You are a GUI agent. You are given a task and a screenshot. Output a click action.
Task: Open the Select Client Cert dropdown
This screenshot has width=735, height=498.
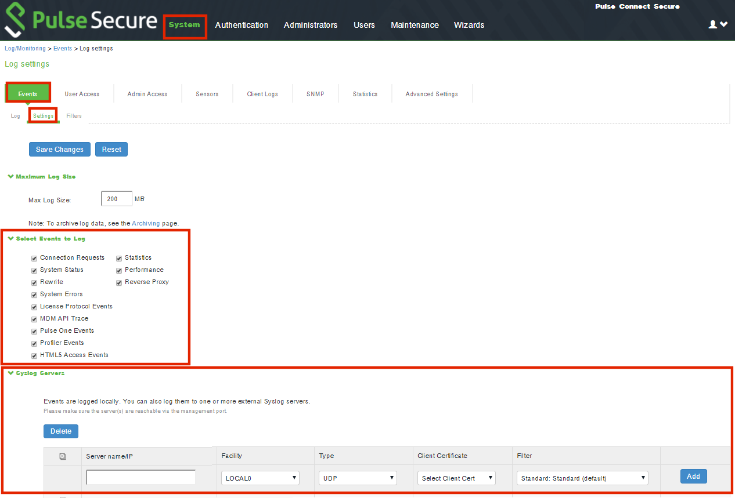click(x=457, y=478)
